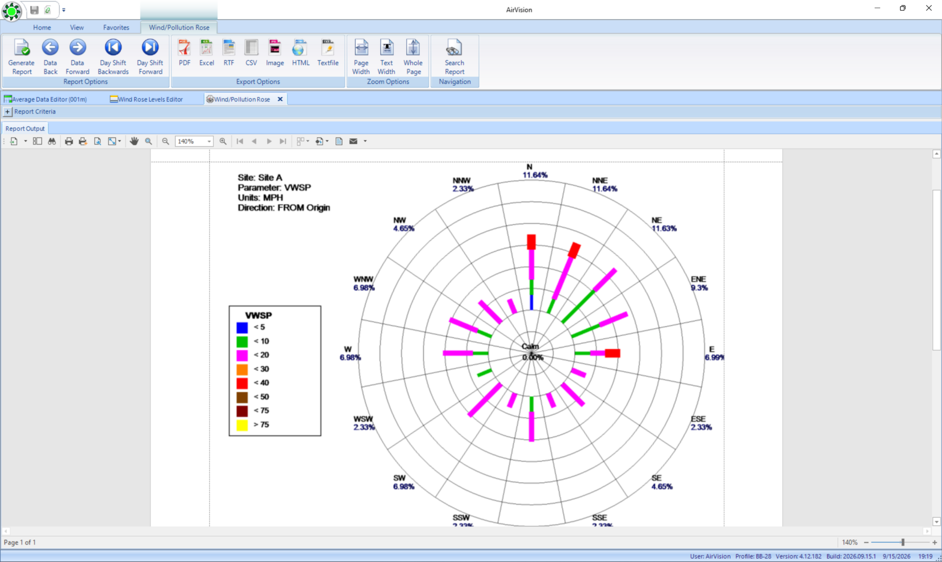942x562 pixels.
Task: Open the View ribbon tab
Action: (77, 27)
